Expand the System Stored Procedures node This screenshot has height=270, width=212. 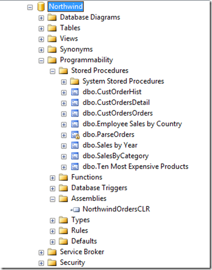click(x=64, y=82)
